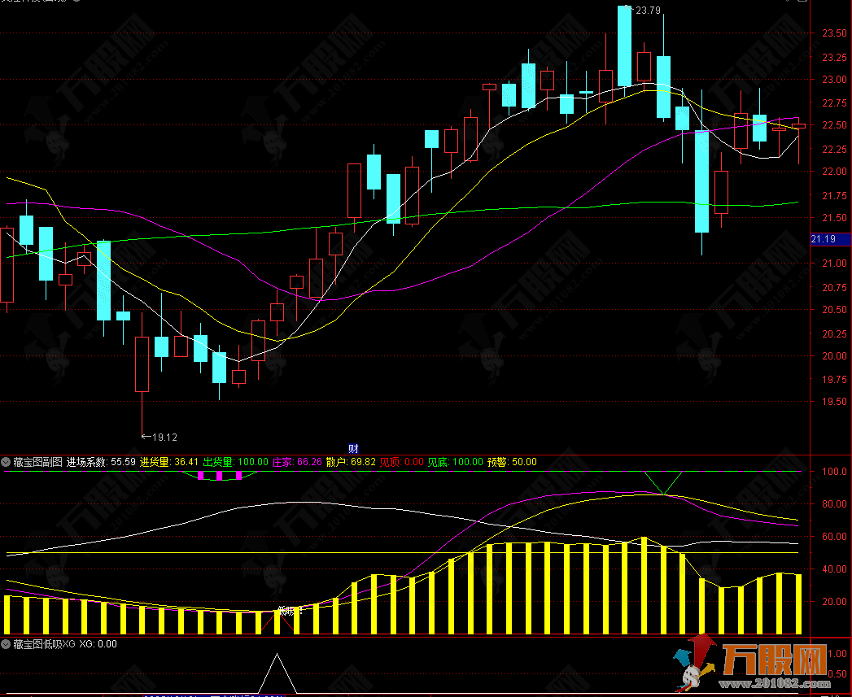The image size is (852, 697).
Task: Click the 21.19 current price tag
Action: click(823, 239)
